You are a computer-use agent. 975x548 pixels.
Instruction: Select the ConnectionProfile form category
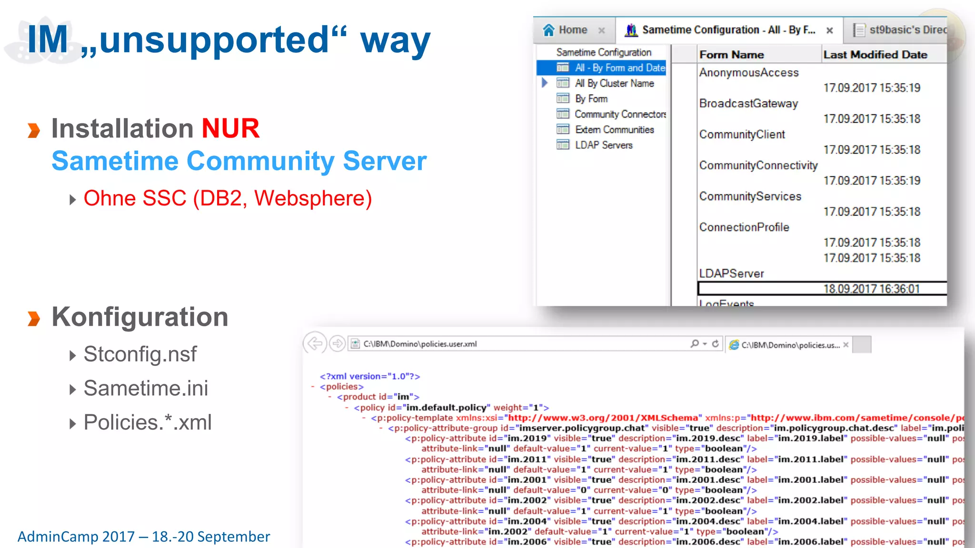tap(744, 227)
